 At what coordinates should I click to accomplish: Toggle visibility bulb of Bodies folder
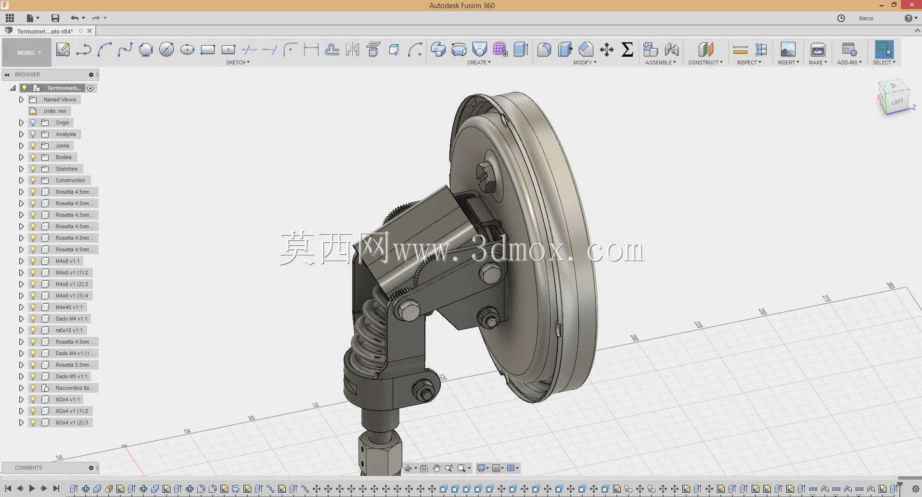pyautogui.click(x=33, y=157)
